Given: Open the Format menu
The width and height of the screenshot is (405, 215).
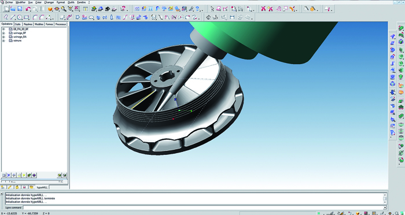Looking at the screenshot, I should 61,2.
